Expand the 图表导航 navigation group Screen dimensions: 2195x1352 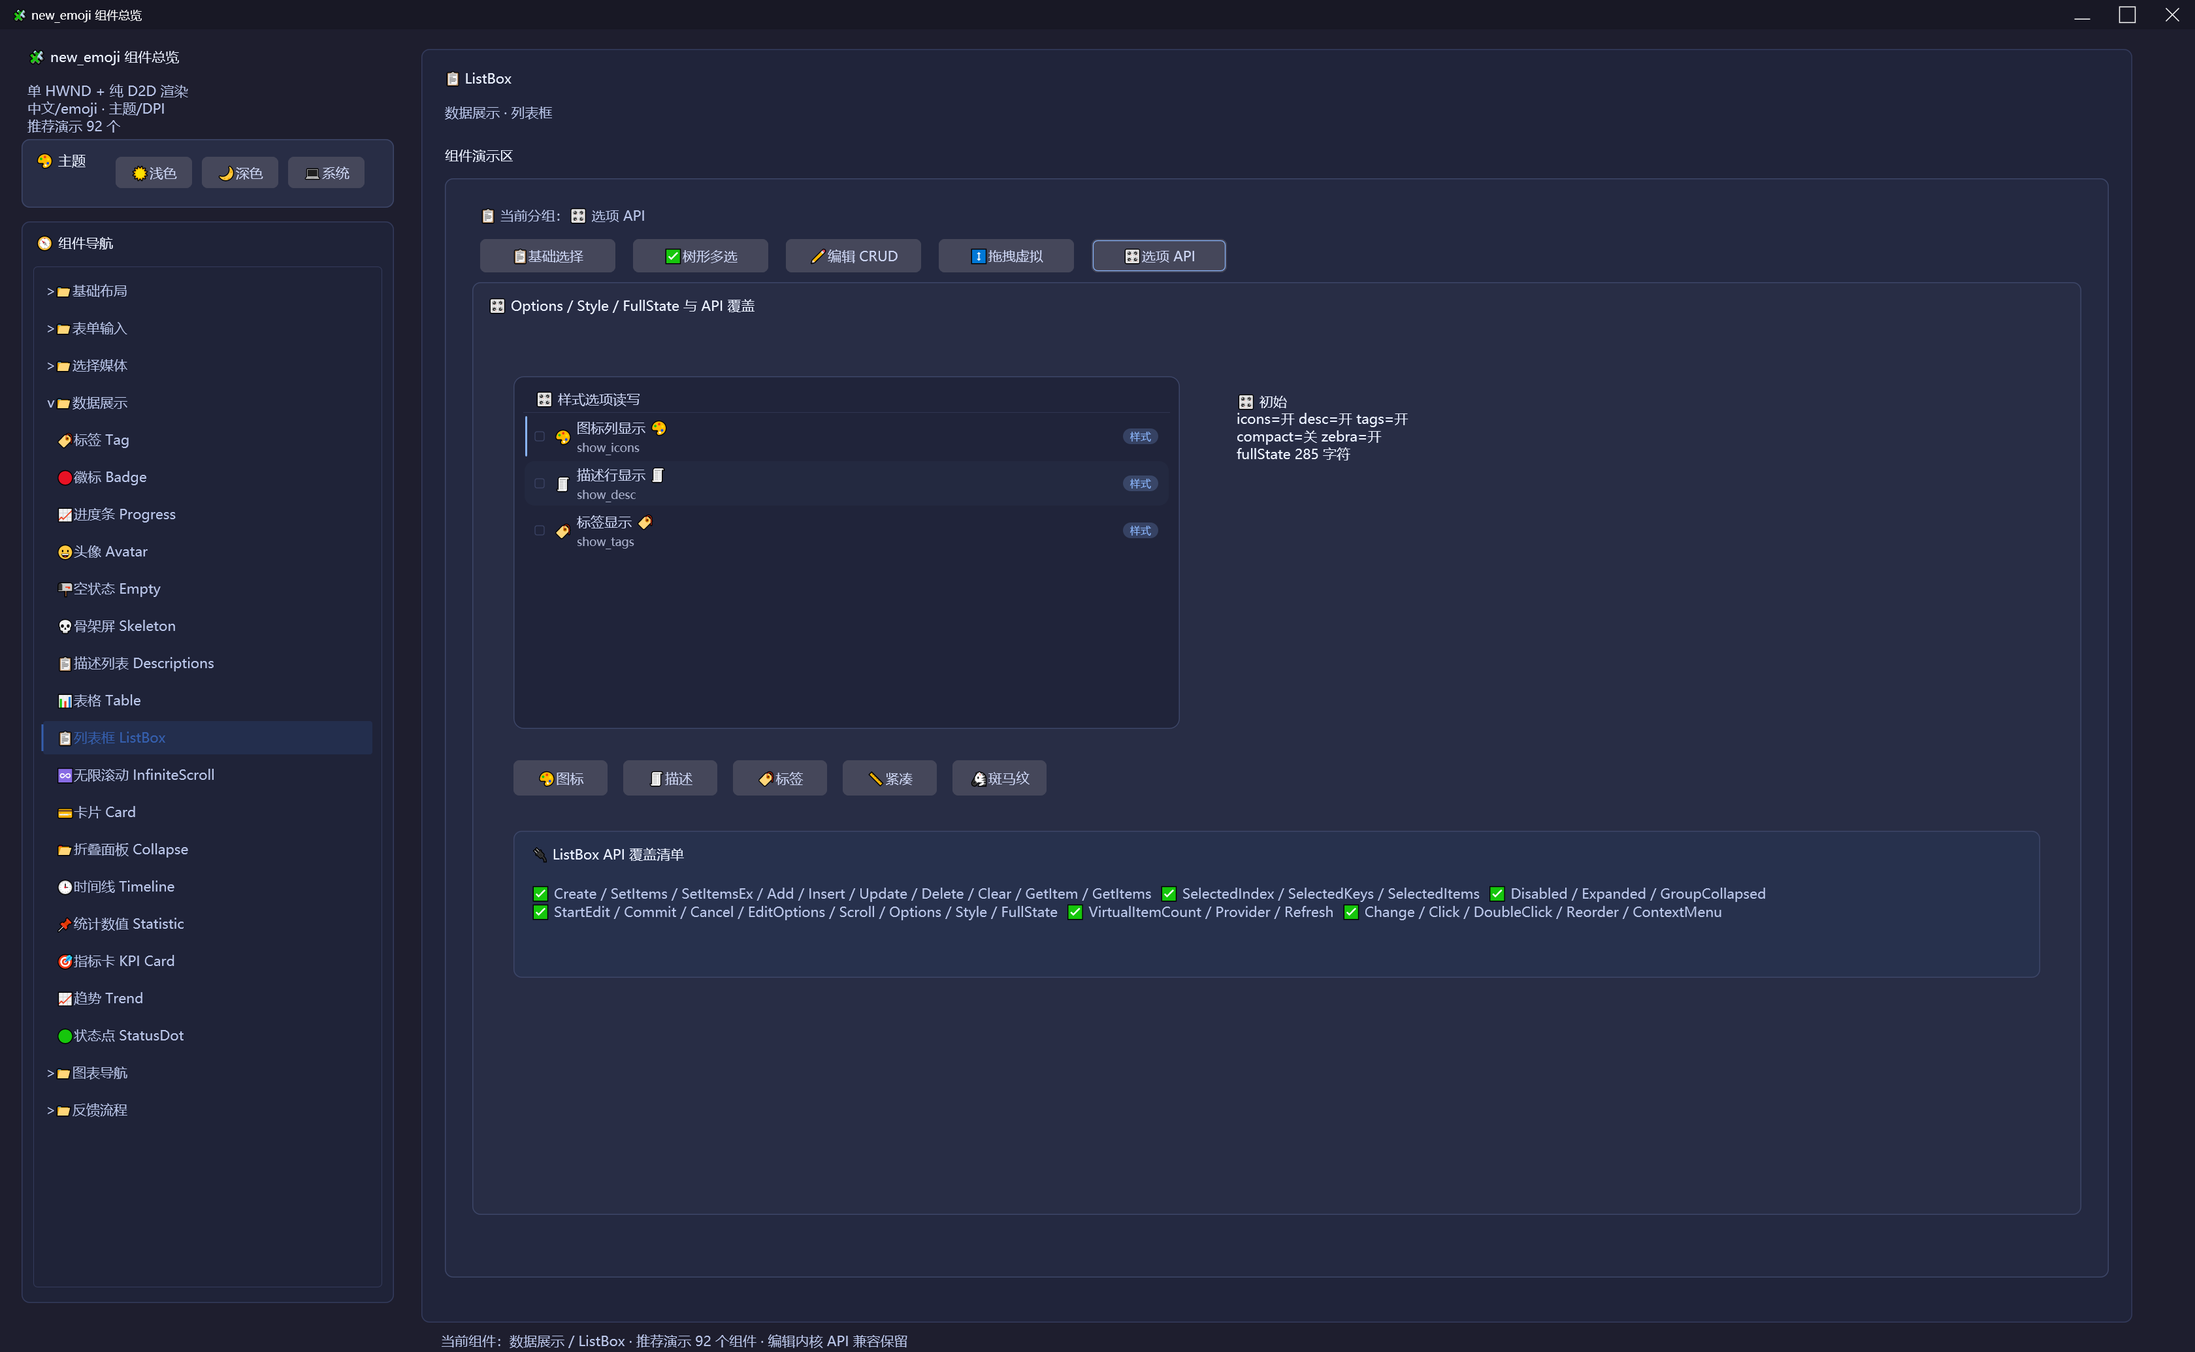pos(208,1073)
